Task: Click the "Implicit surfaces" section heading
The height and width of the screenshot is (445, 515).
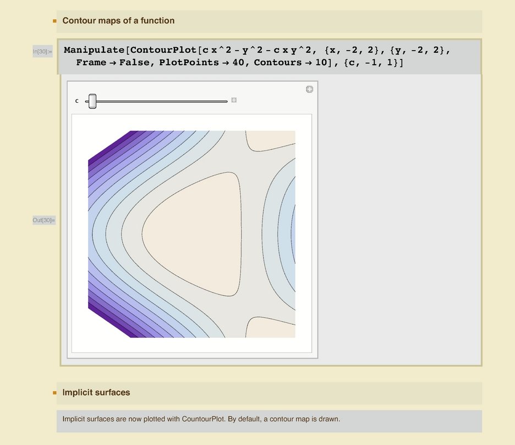Action: pos(96,393)
